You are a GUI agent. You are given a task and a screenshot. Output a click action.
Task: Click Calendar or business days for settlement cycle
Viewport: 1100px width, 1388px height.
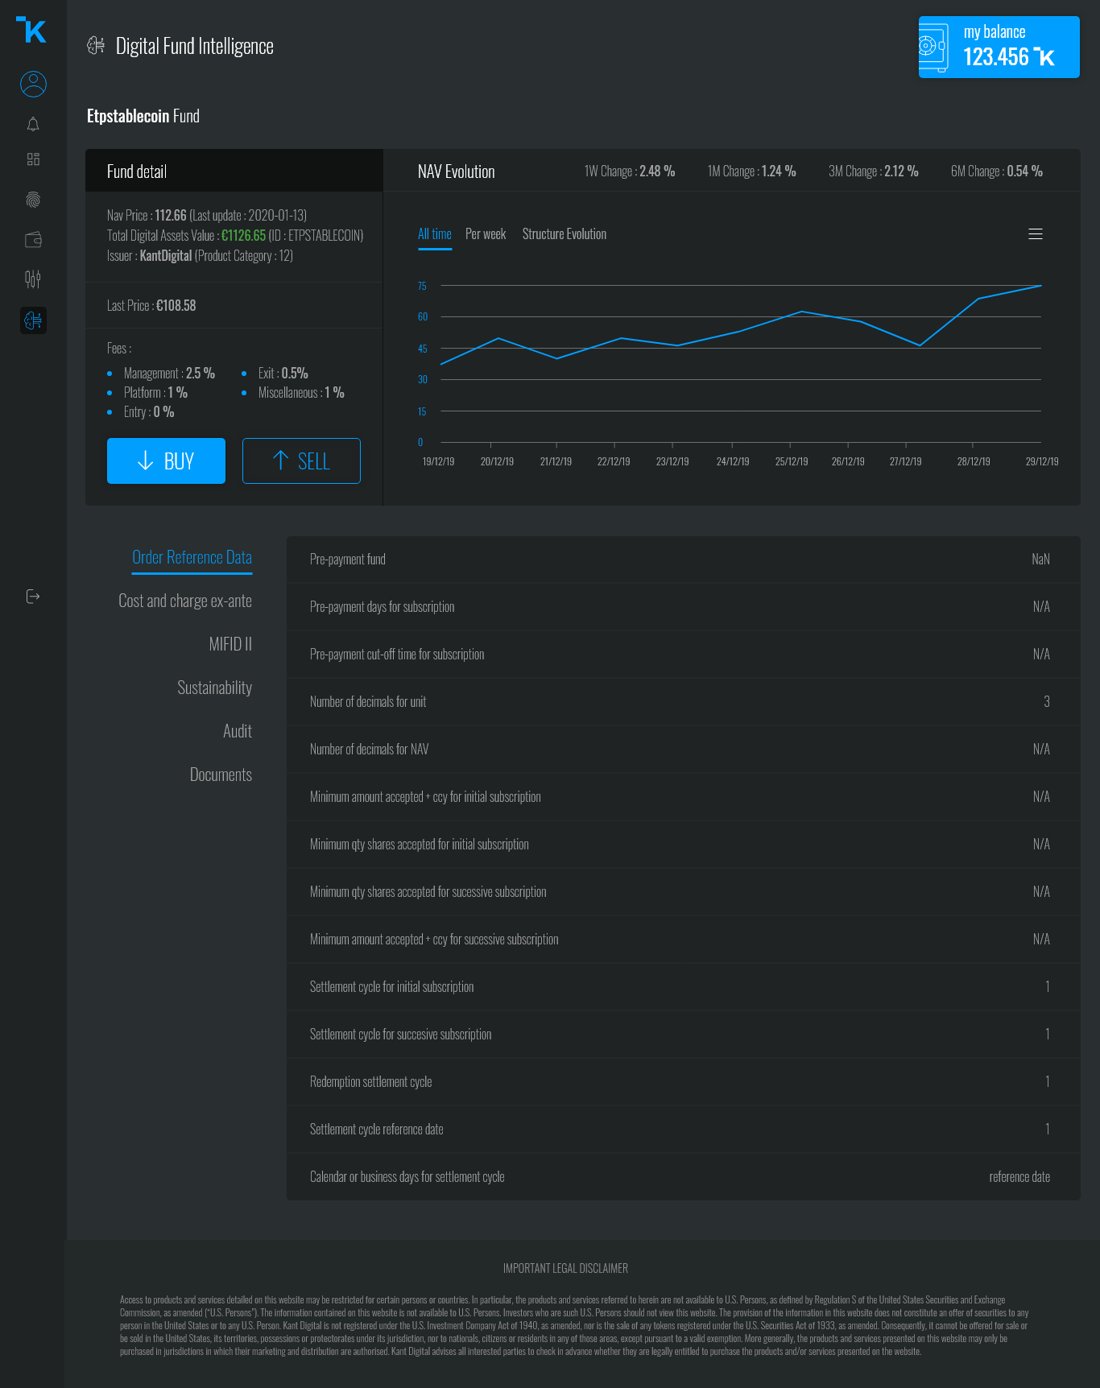(x=684, y=1177)
